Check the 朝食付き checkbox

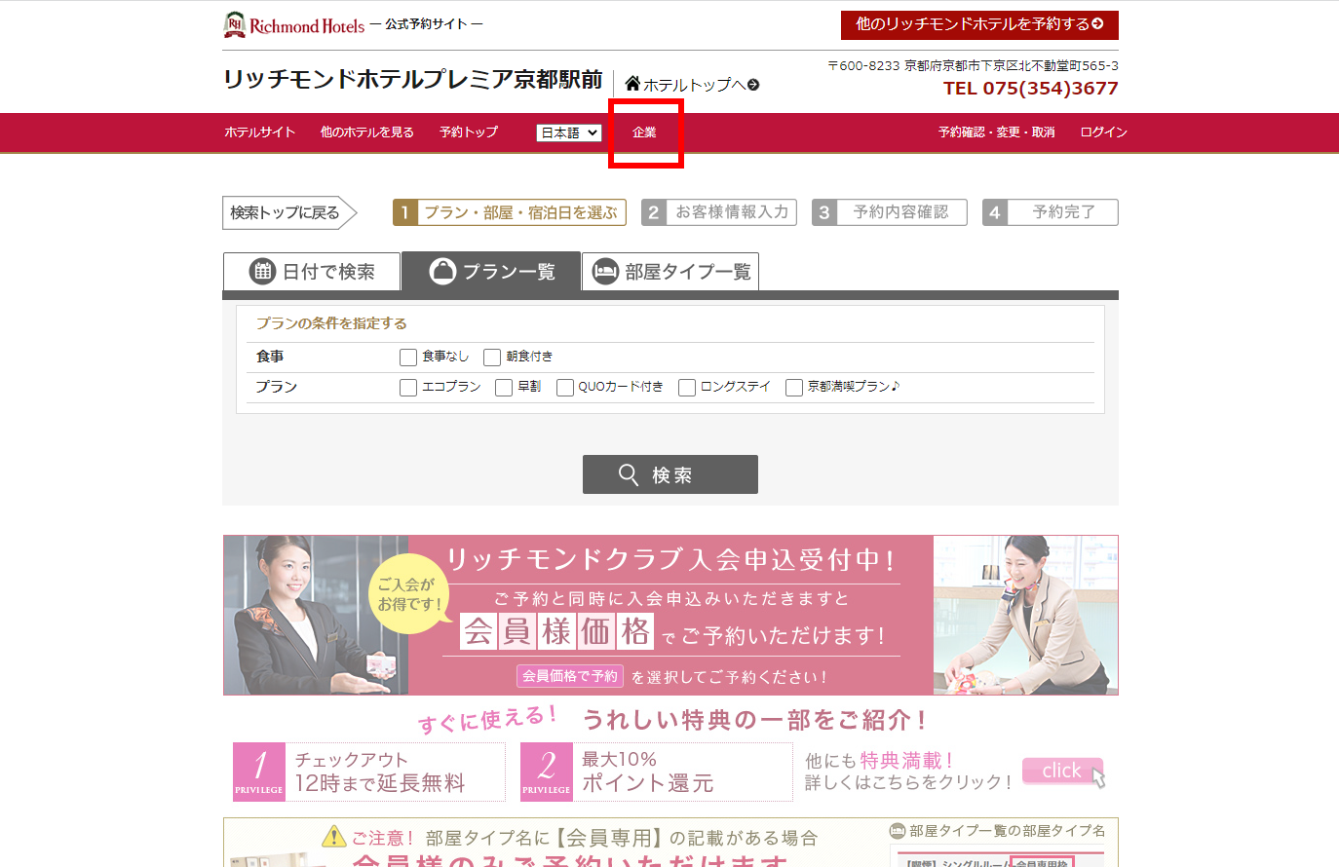point(492,358)
